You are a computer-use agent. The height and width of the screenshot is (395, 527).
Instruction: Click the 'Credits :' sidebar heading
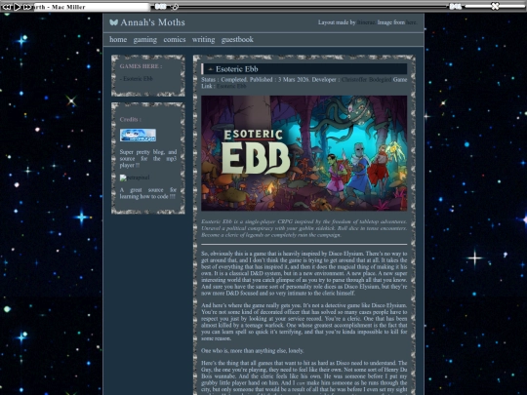click(x=131, y=119)
